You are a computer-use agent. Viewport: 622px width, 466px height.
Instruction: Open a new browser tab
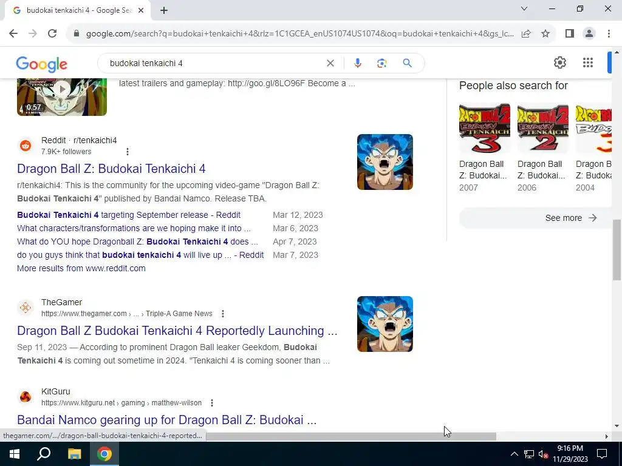(164, 10)
